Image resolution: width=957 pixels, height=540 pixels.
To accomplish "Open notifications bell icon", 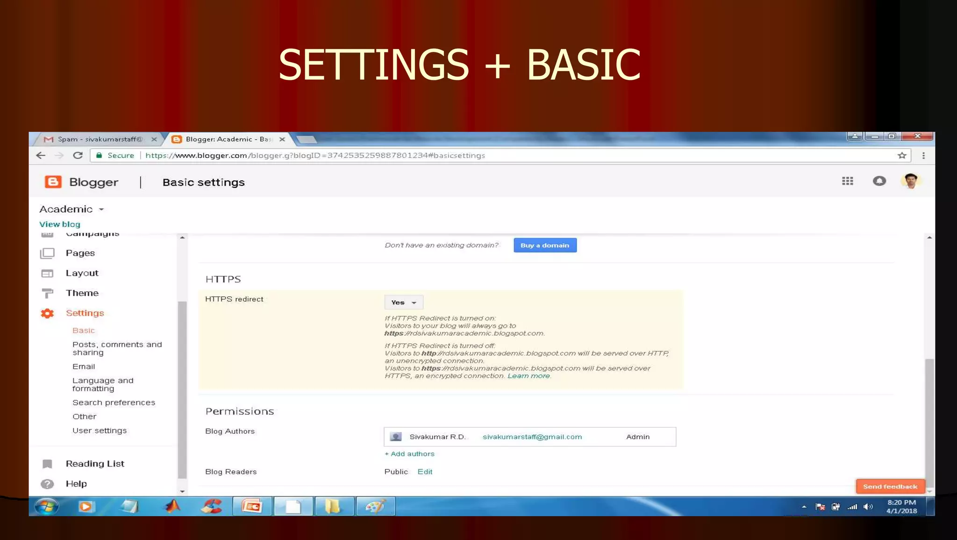I will point(879,181).
